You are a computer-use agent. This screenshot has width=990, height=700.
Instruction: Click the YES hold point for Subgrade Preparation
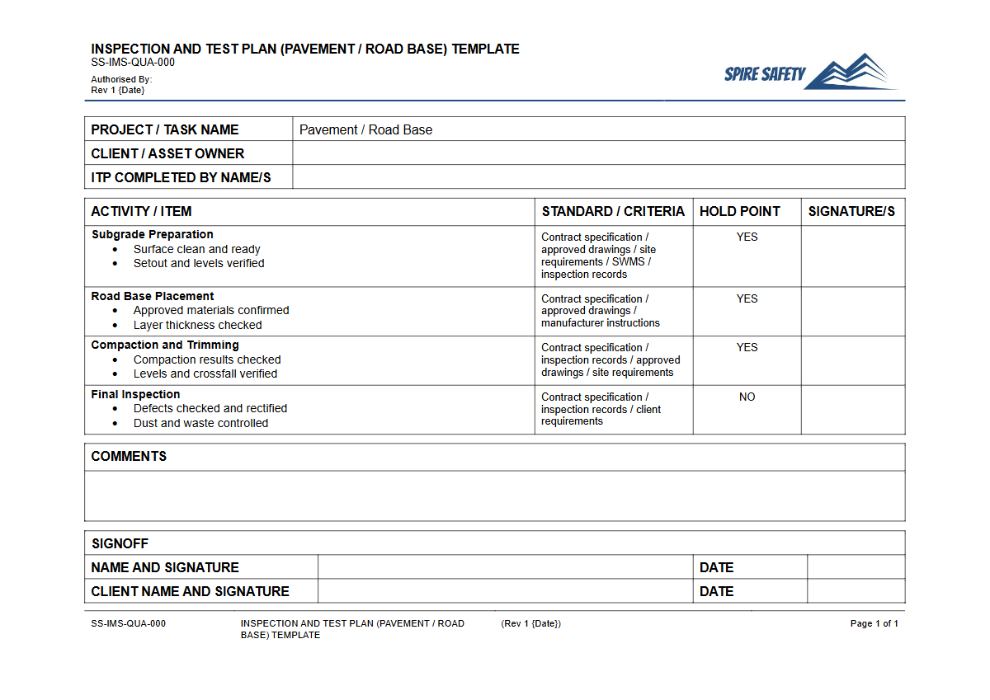747,237
